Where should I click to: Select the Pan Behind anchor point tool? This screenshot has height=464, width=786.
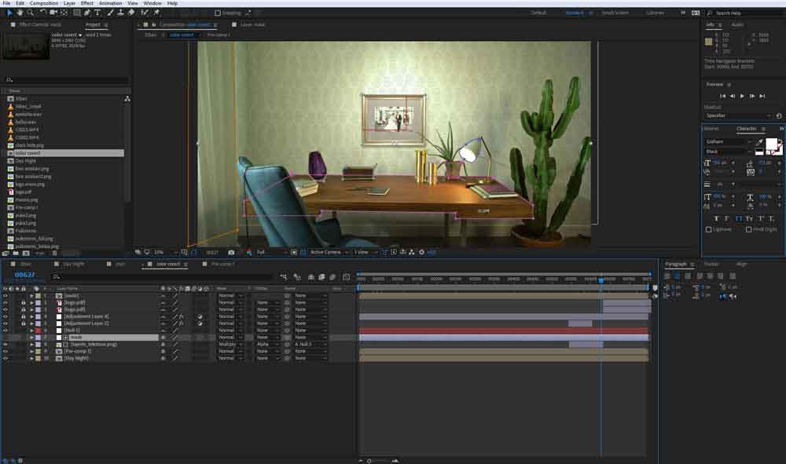[64, 13]
